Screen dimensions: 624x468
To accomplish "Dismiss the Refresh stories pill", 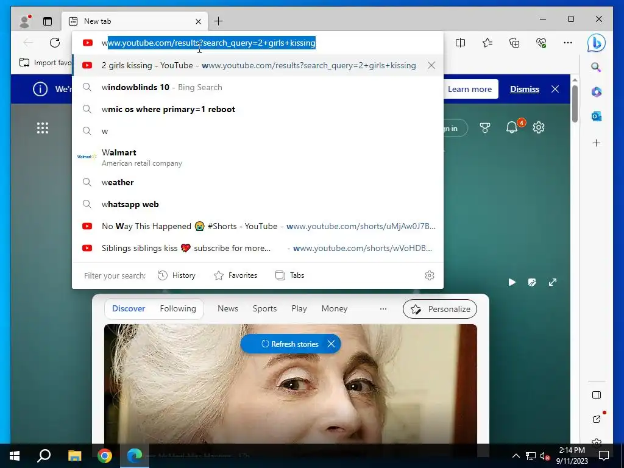I will click(x=331, y=344).
